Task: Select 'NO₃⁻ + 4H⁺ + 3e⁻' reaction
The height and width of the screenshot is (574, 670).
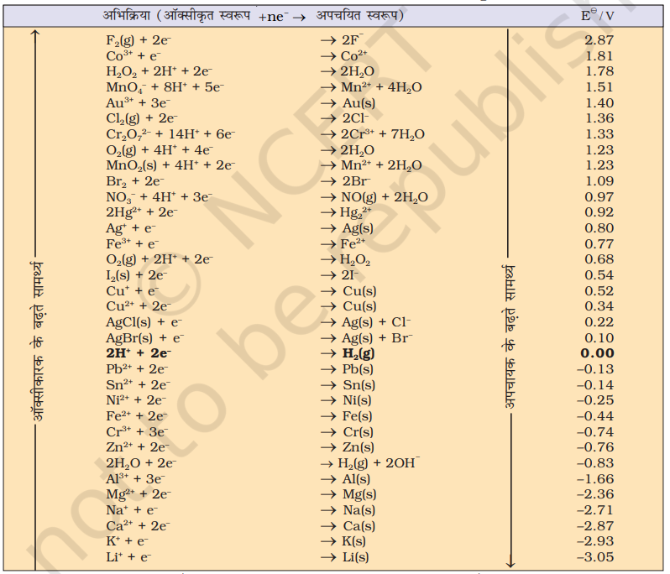Action: [x=159, y=197]
